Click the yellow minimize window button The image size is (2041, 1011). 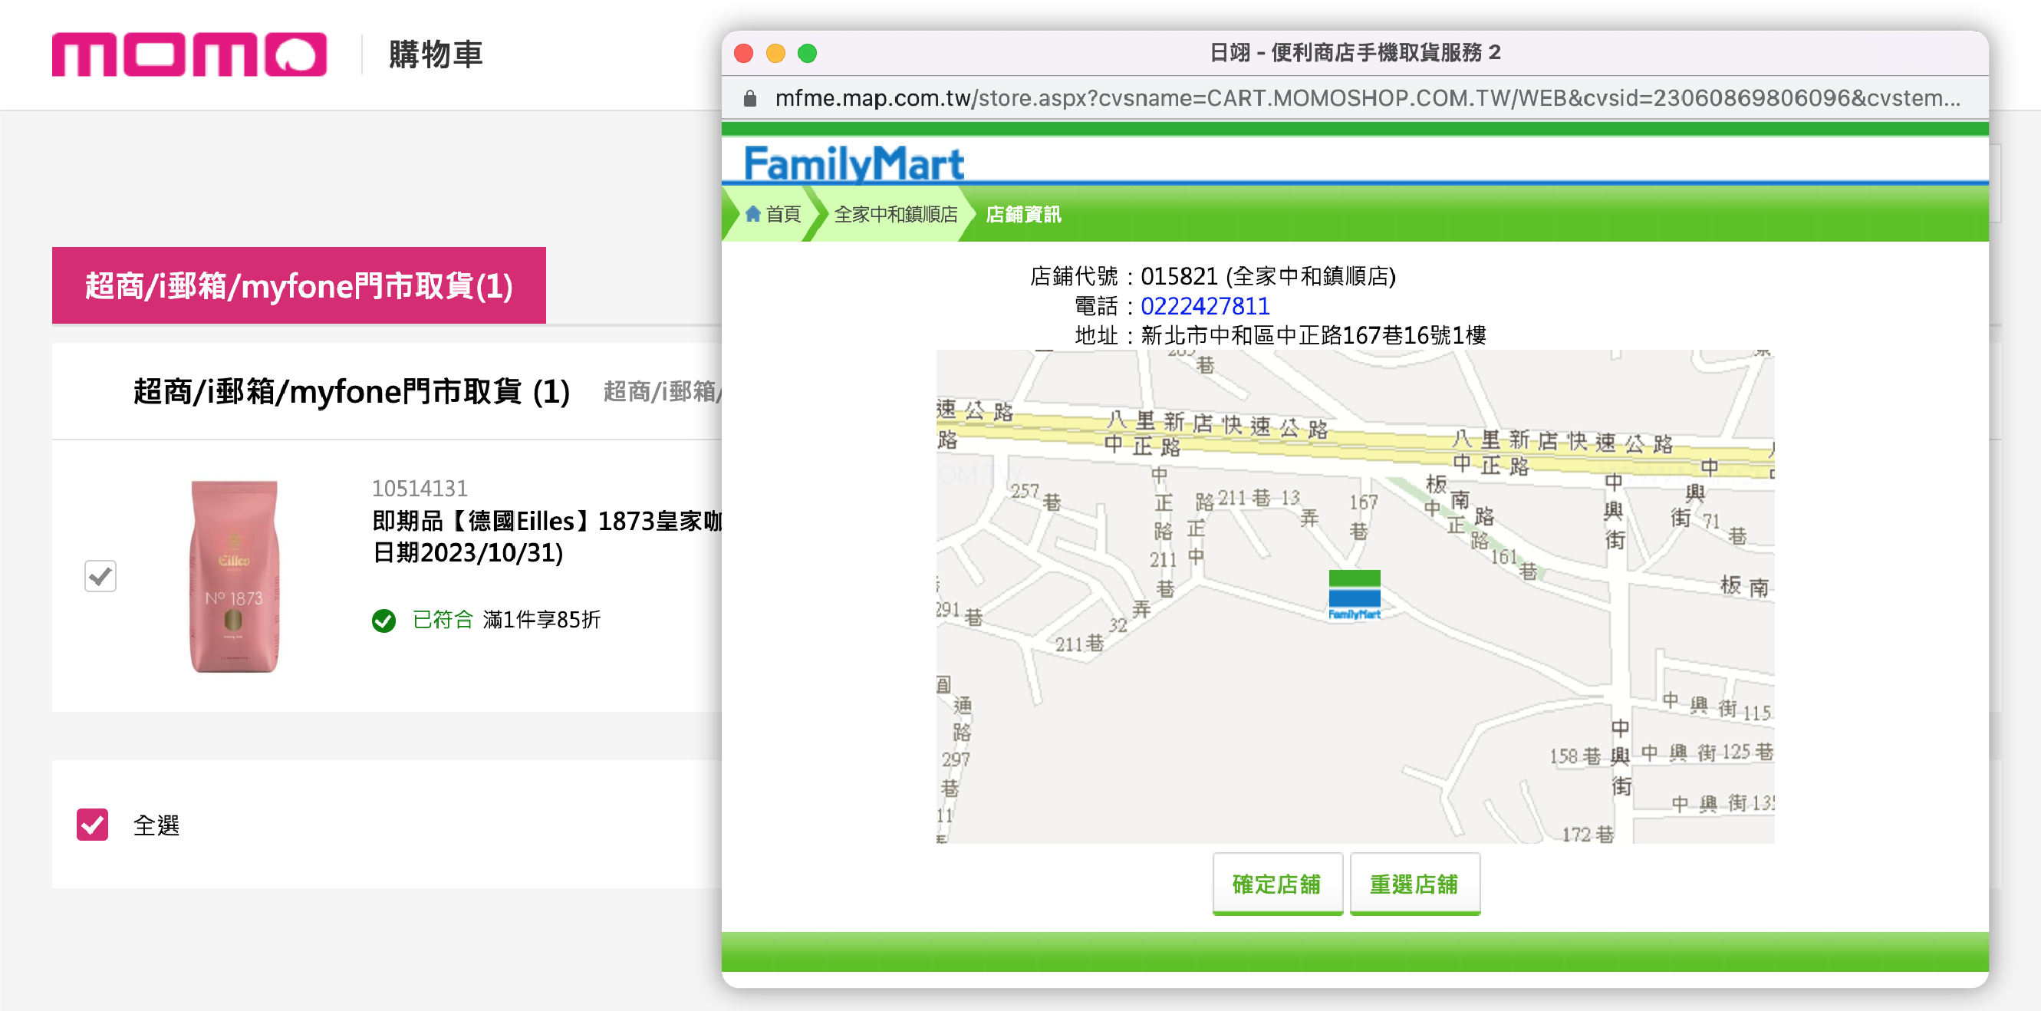coord(775,53)
